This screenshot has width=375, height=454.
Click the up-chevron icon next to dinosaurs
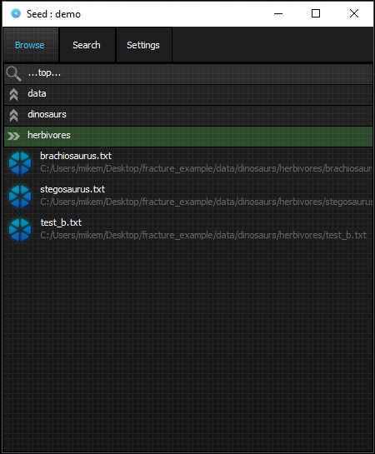tap(13, 115)
